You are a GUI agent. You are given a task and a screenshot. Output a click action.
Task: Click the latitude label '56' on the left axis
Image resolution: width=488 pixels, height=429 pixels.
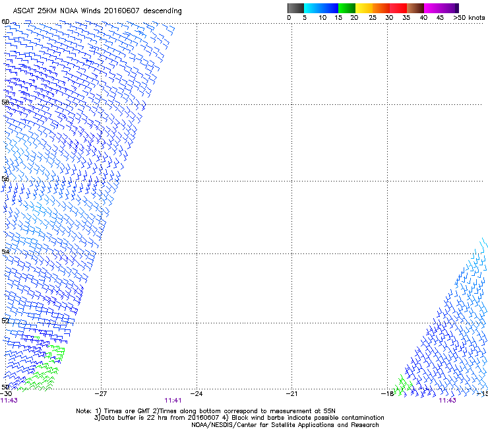[5, 178]
